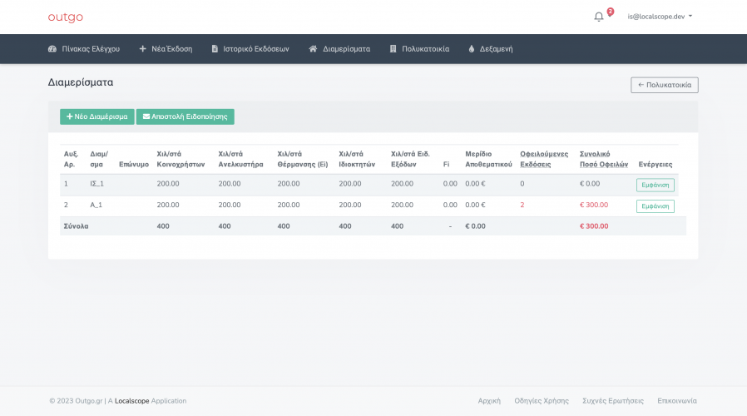Click the Σύνολα row label
The width and height of the screenshot is (747, 416).
[x=77, y=226]
